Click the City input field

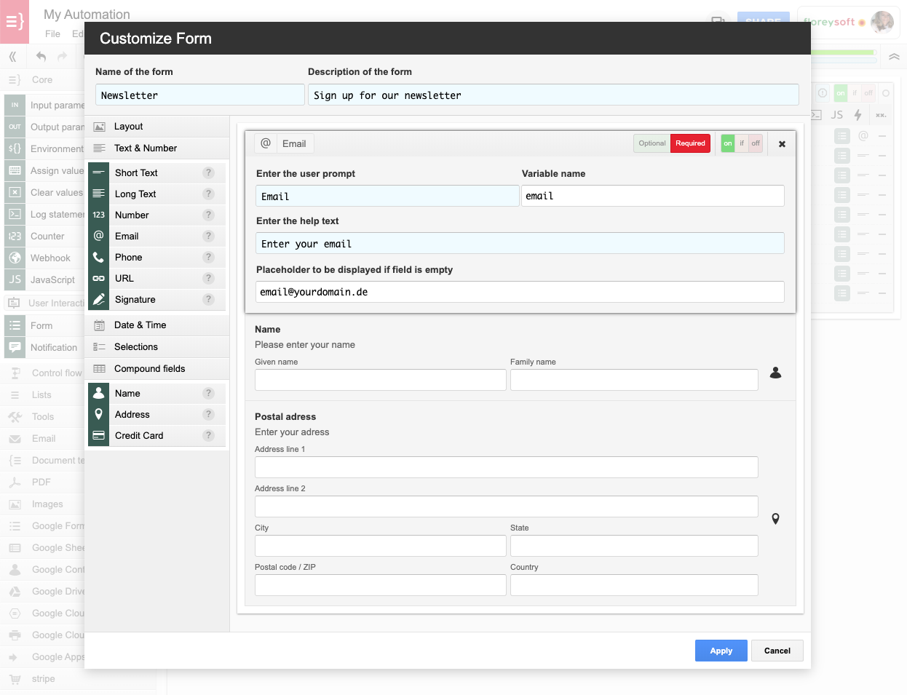pos(381,546)
